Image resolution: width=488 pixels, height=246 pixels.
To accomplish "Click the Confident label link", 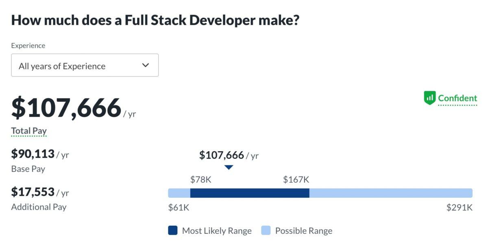I will click(457, 98).
